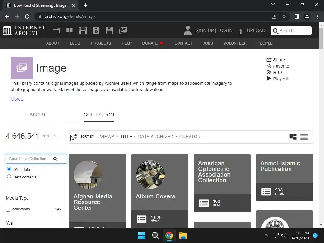Sort results by CREATOR
This screenshot has height=243, width=324.
coord(190,137)
